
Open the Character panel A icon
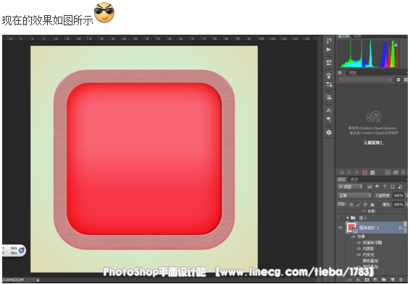tap(329, 111)
